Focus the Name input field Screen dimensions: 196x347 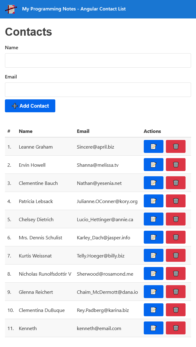[98, 60]
